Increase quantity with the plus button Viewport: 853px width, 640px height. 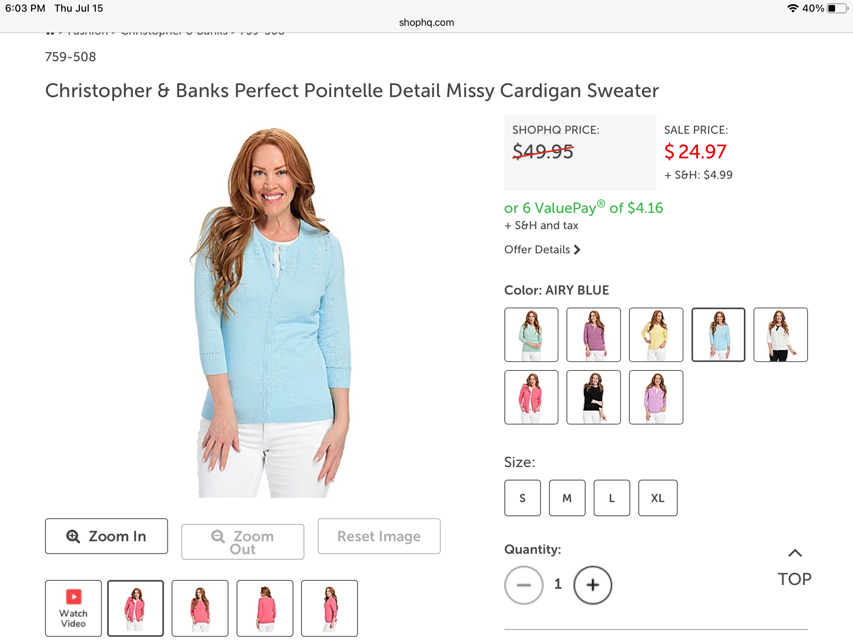pos(592,585)
